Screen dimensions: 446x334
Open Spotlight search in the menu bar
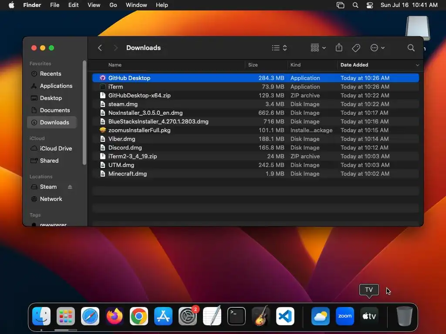355,5
